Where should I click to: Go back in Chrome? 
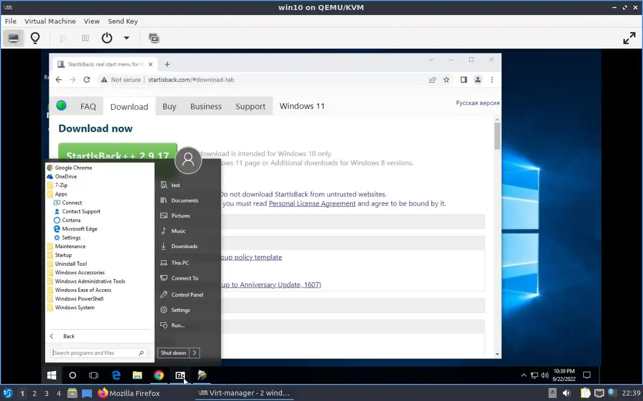coord(59,80)
